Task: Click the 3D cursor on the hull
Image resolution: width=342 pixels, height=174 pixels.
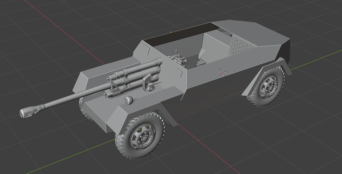Action: pyautogui.click(x=223, y=72)
